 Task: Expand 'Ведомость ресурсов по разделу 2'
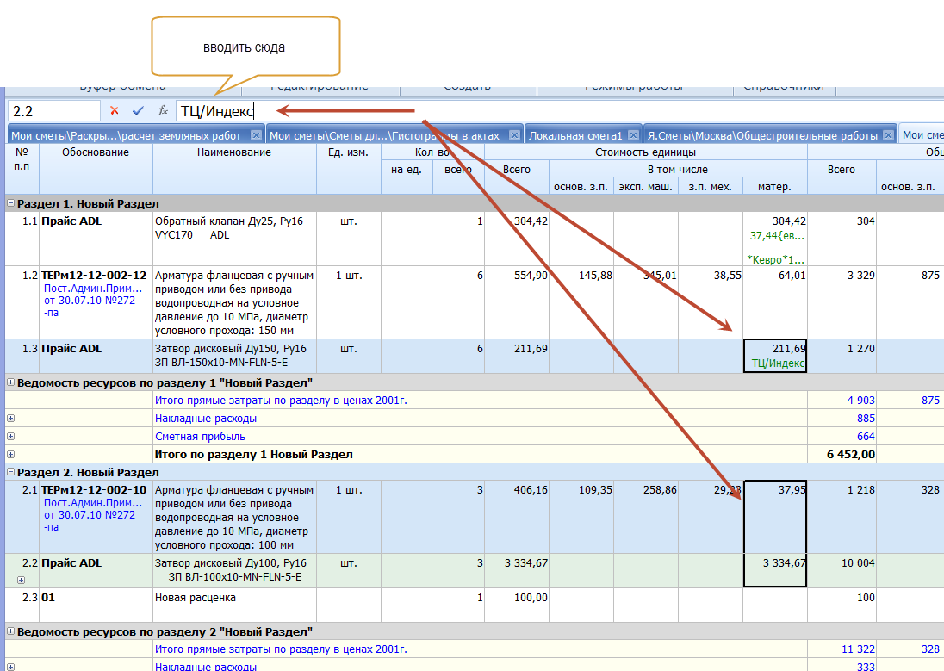pos(11,631)
